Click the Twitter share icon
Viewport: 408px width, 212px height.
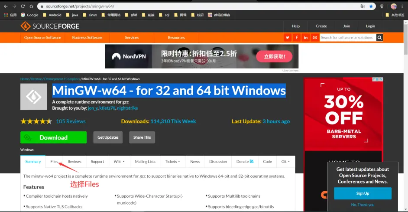click(287, 38)
